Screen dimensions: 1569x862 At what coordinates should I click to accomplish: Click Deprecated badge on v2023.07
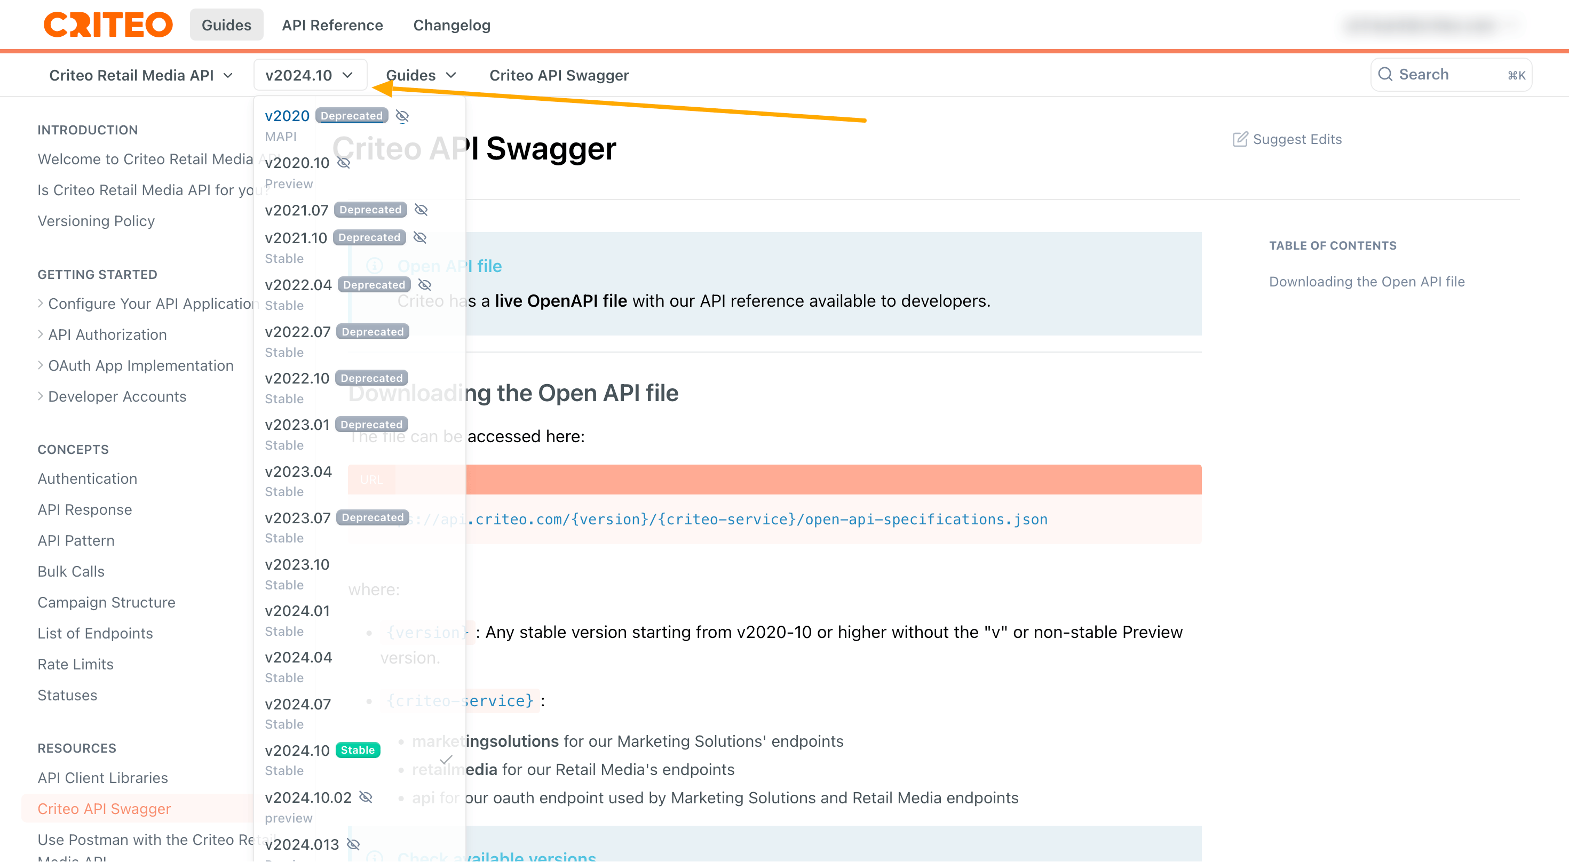pos(372,517)
